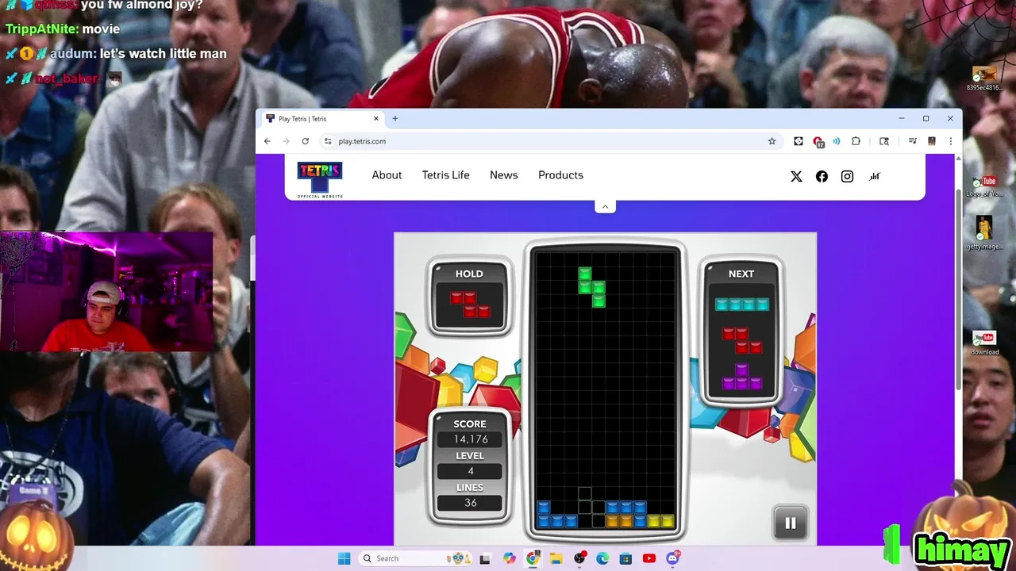This screenshot has width=1016, height=571.
Task: Select the 8395ec4816 desktop file icon
Action: (984, 78)
